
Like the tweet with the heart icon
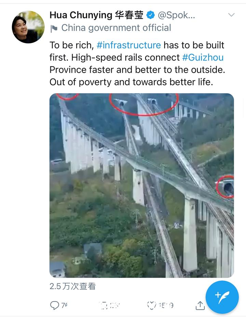point(151,305)
